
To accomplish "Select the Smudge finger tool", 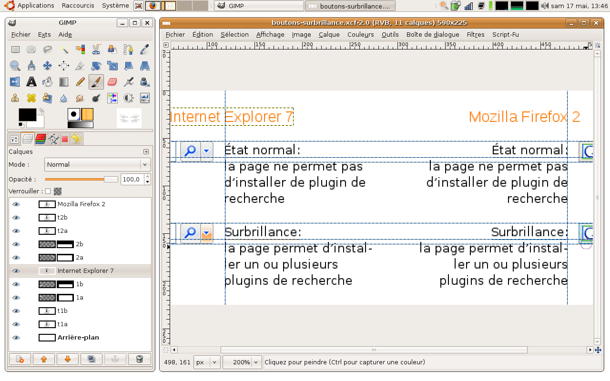I will tap(80, 98).
